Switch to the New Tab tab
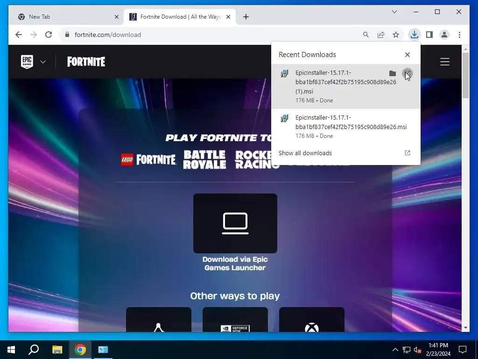 pos(65,17)
